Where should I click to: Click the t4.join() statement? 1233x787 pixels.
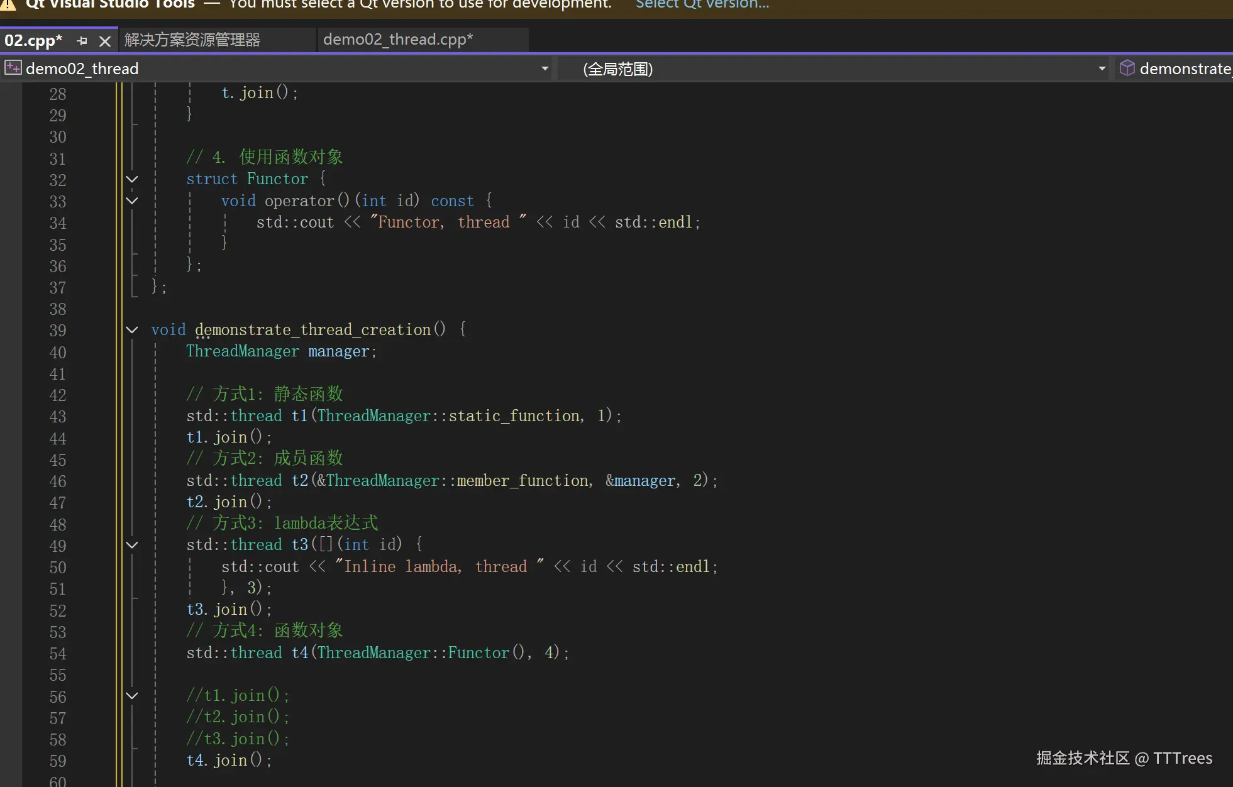(229, 761)
